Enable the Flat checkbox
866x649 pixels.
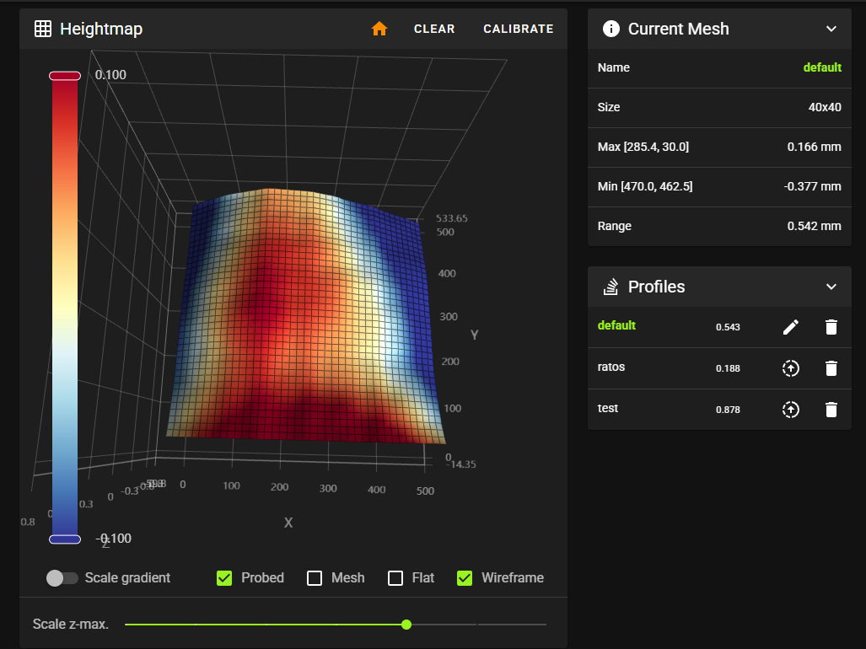tap(395, 578)
